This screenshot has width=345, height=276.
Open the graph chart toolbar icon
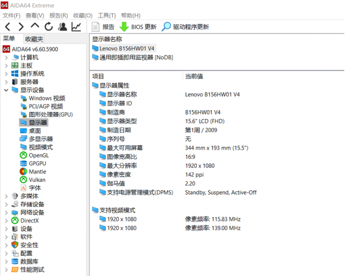coord(76,27)
